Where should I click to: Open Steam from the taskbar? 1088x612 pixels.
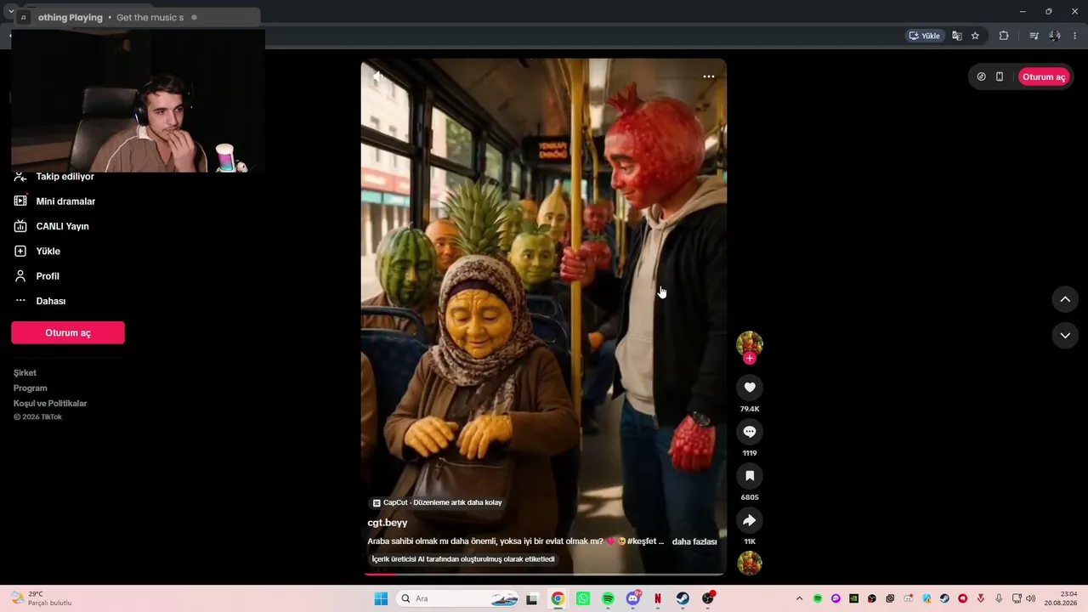[x=683, y=598]
